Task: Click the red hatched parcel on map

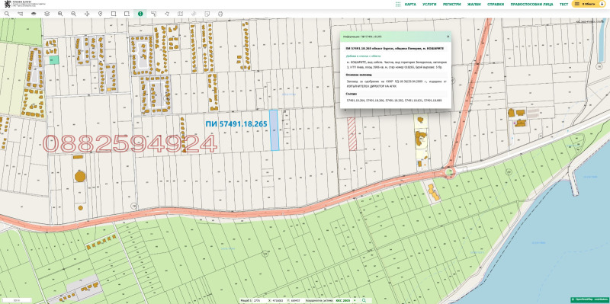Action: pos(352,134)
